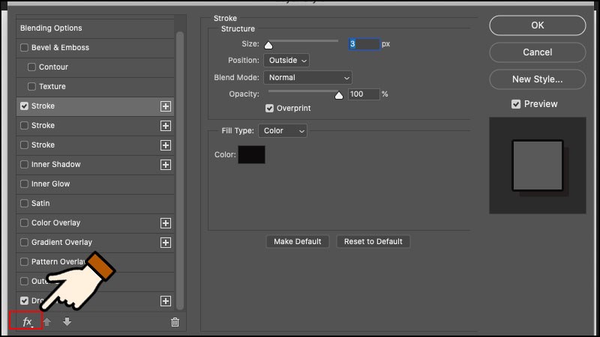Toggle the Preview checkbox
The height and width of the screenshot is (337, 600).
pos(516,104)
